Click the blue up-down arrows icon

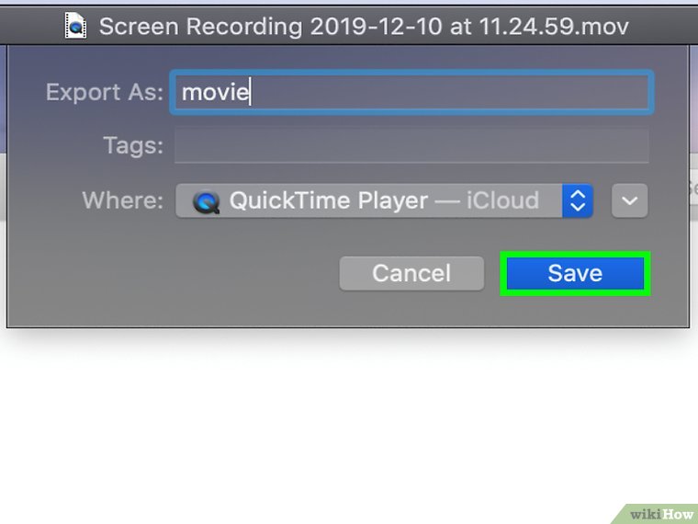click(578, 201)
